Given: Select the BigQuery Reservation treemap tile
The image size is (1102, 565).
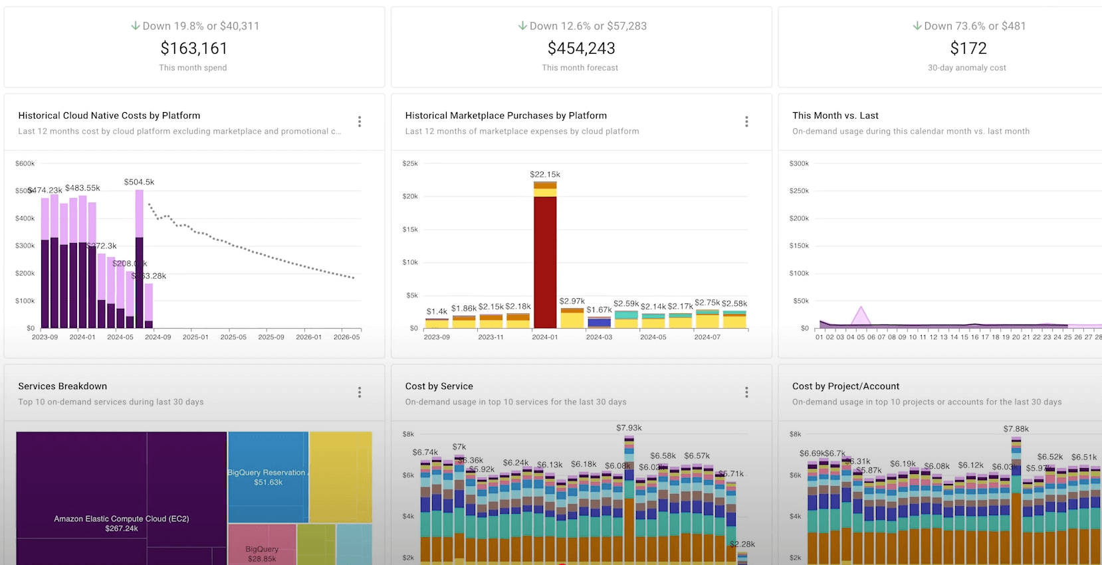Looking at the screenshot, I should click(268, 477).
